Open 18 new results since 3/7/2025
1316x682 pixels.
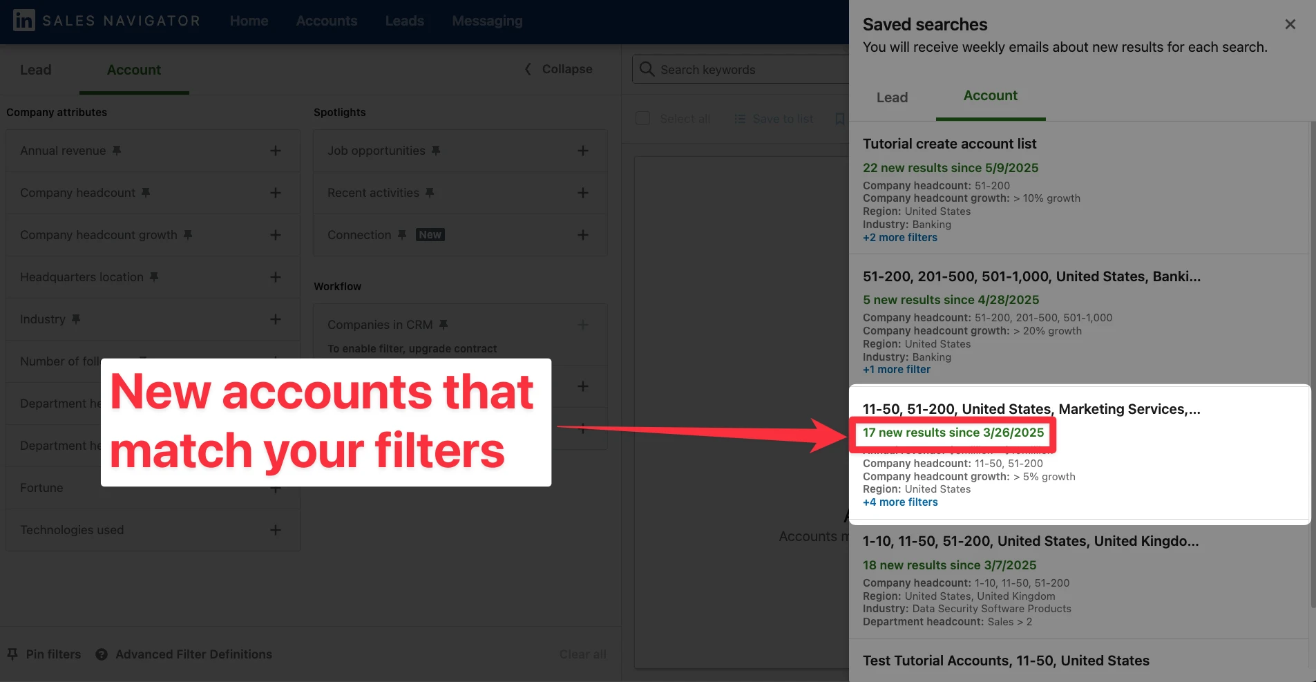coord(949,565)
